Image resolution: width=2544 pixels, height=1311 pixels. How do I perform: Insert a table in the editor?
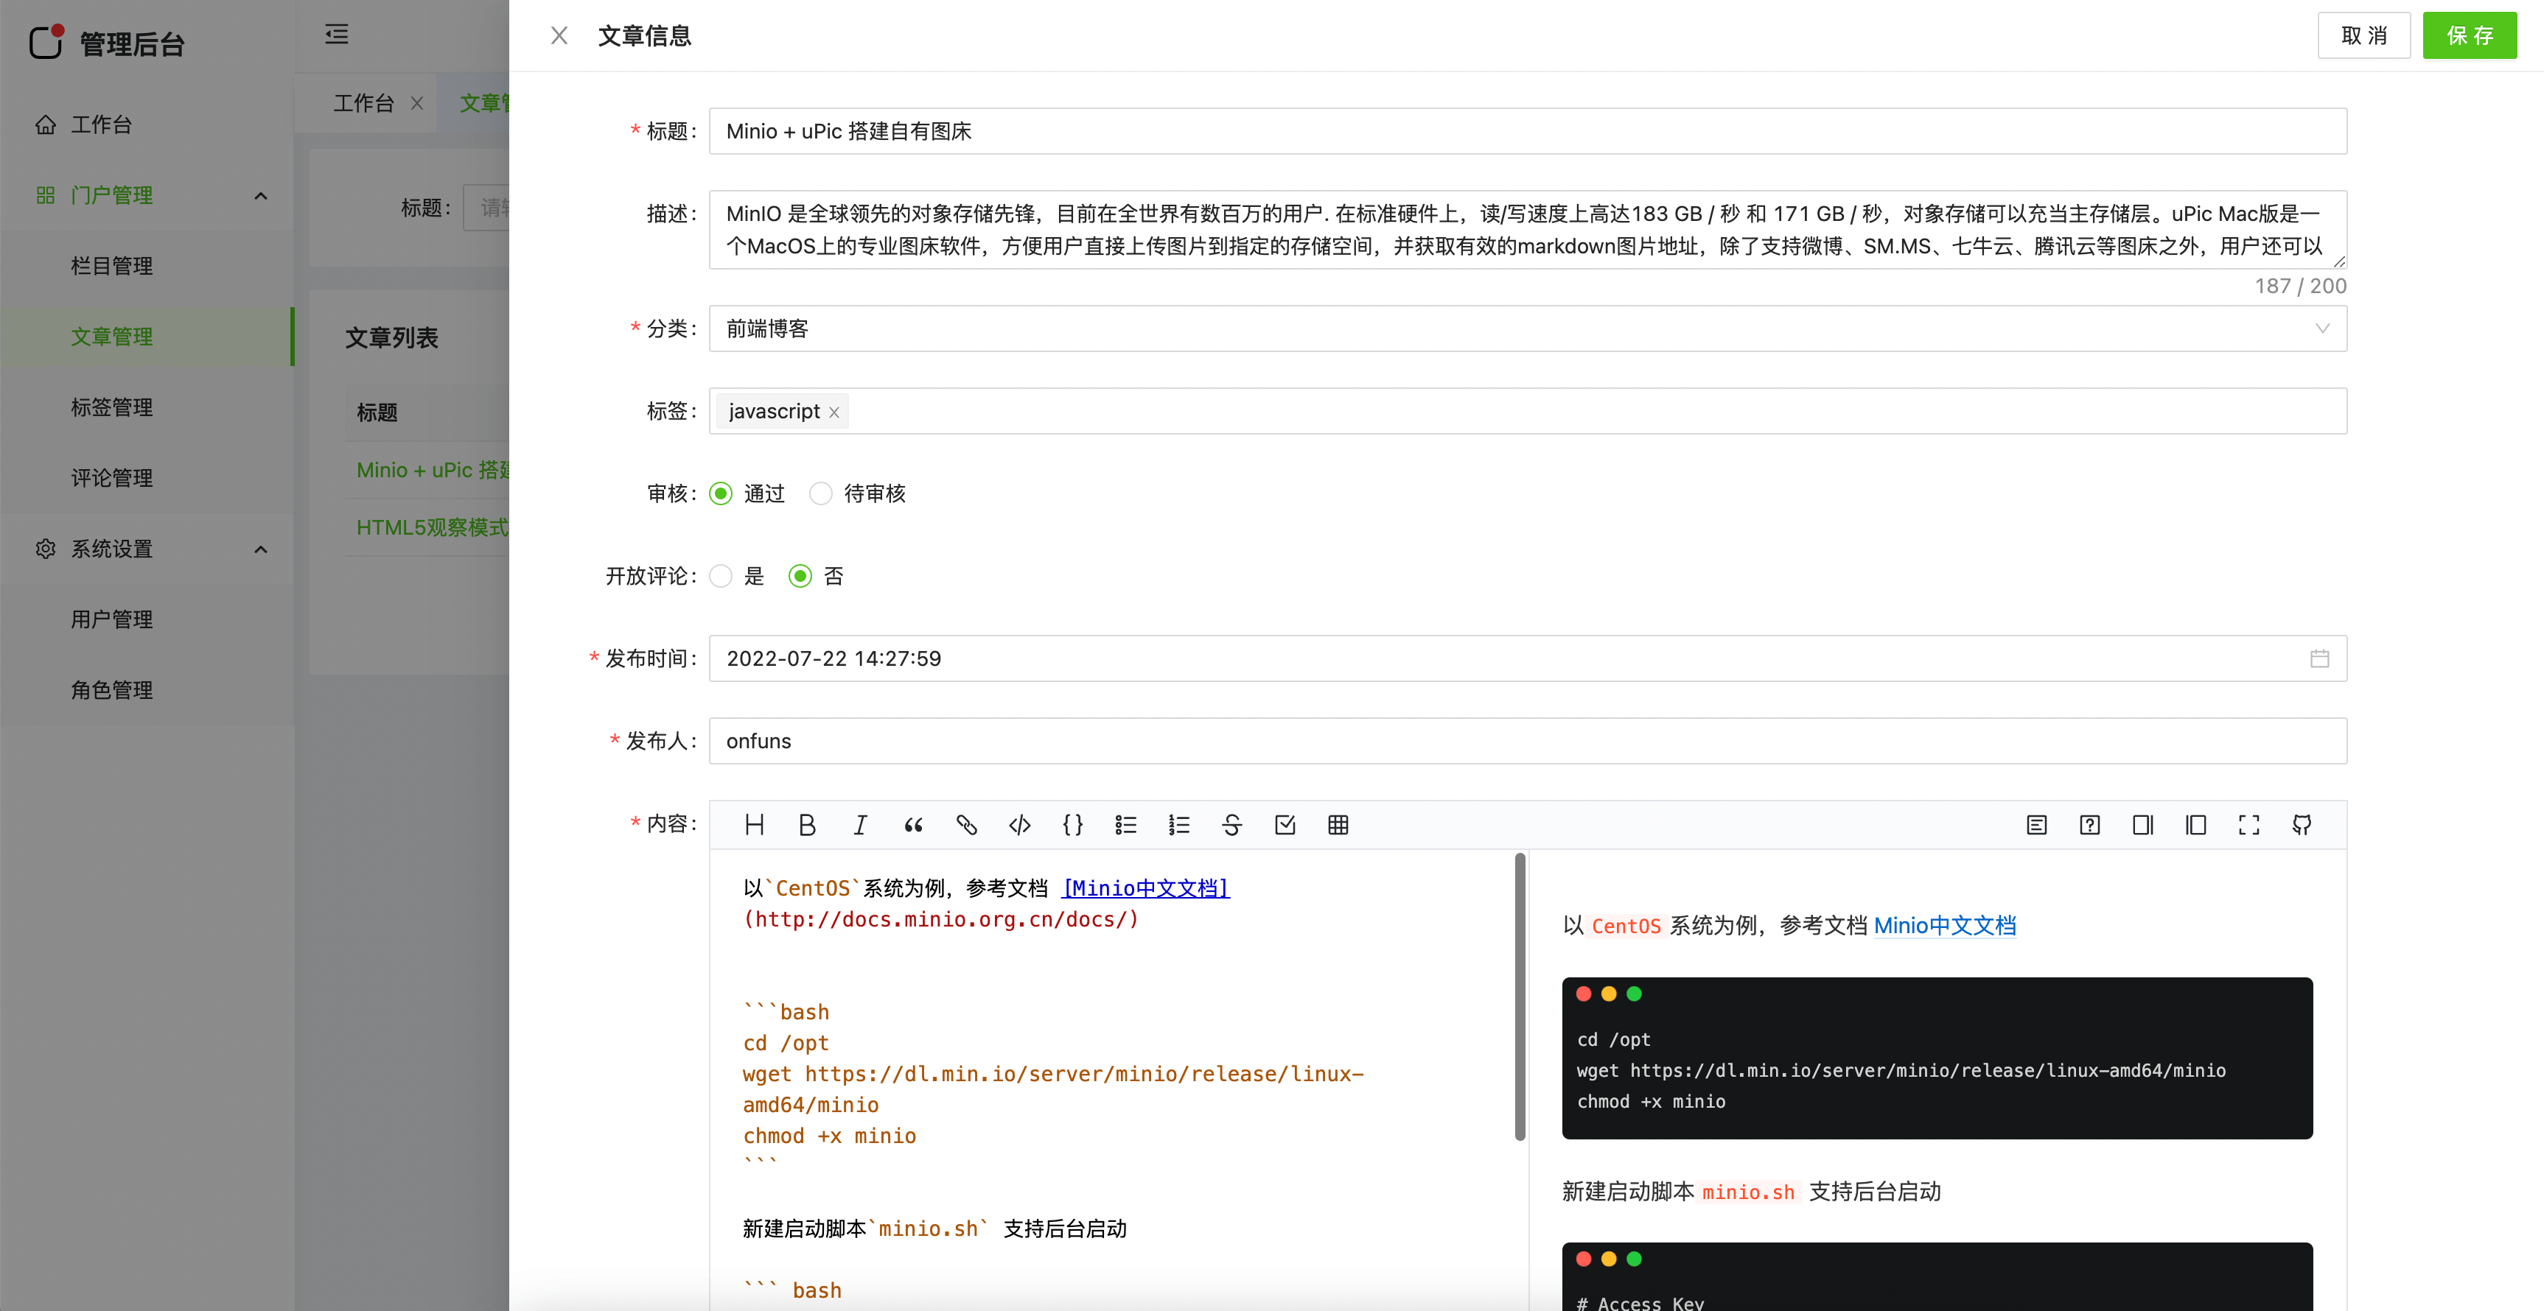pyautogui.click(x=1338, y=826)
